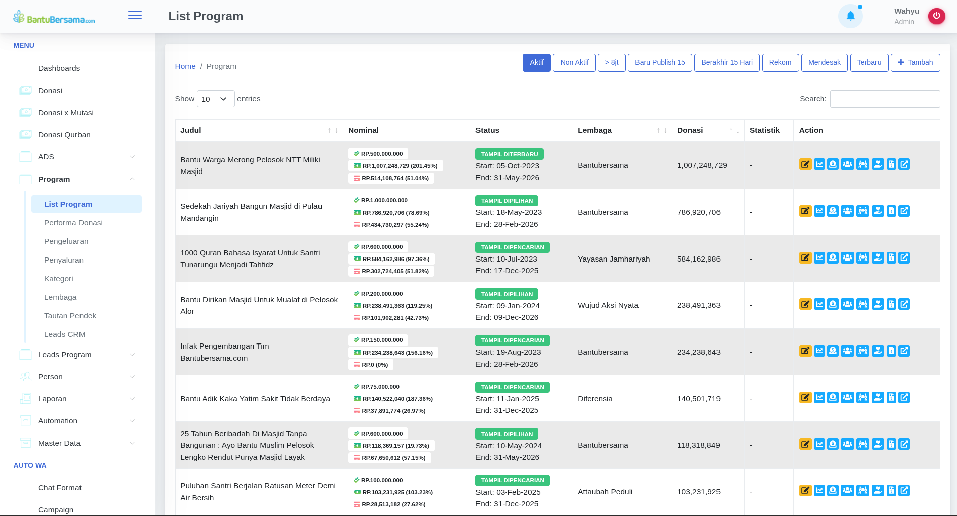Filter programs by Terbaru

click(869, 63)
